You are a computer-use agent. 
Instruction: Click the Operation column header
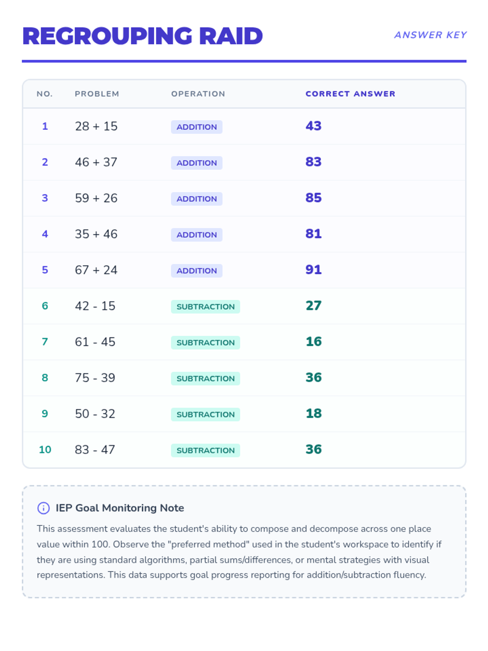(x=198, y=94)
